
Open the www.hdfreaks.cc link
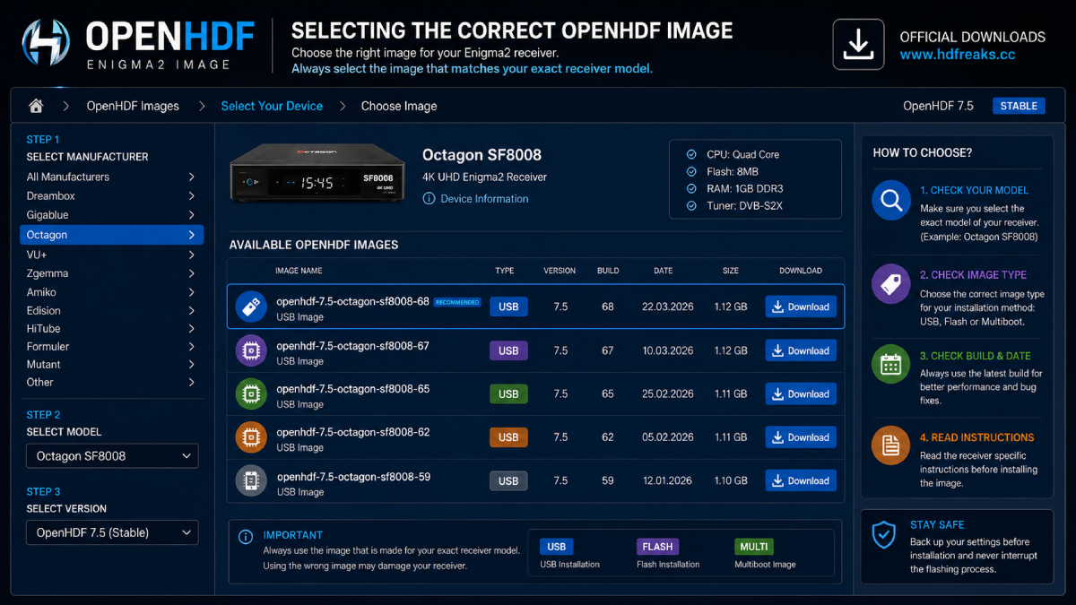(958, 55)
